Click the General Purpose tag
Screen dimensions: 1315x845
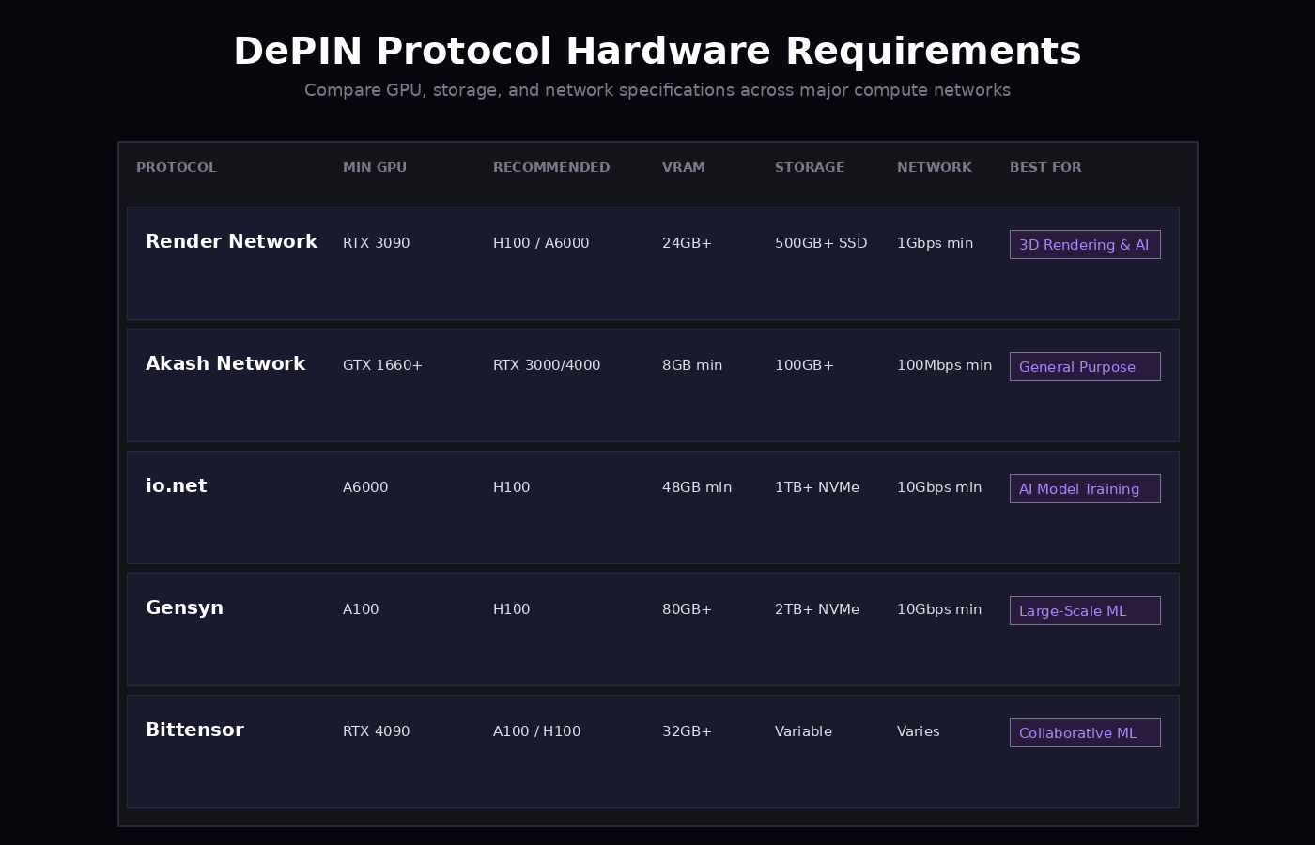tap(1084, 367)
